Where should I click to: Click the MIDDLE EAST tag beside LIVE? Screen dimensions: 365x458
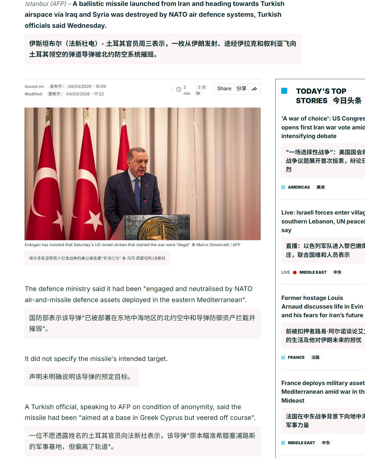[x=313, y=272]
